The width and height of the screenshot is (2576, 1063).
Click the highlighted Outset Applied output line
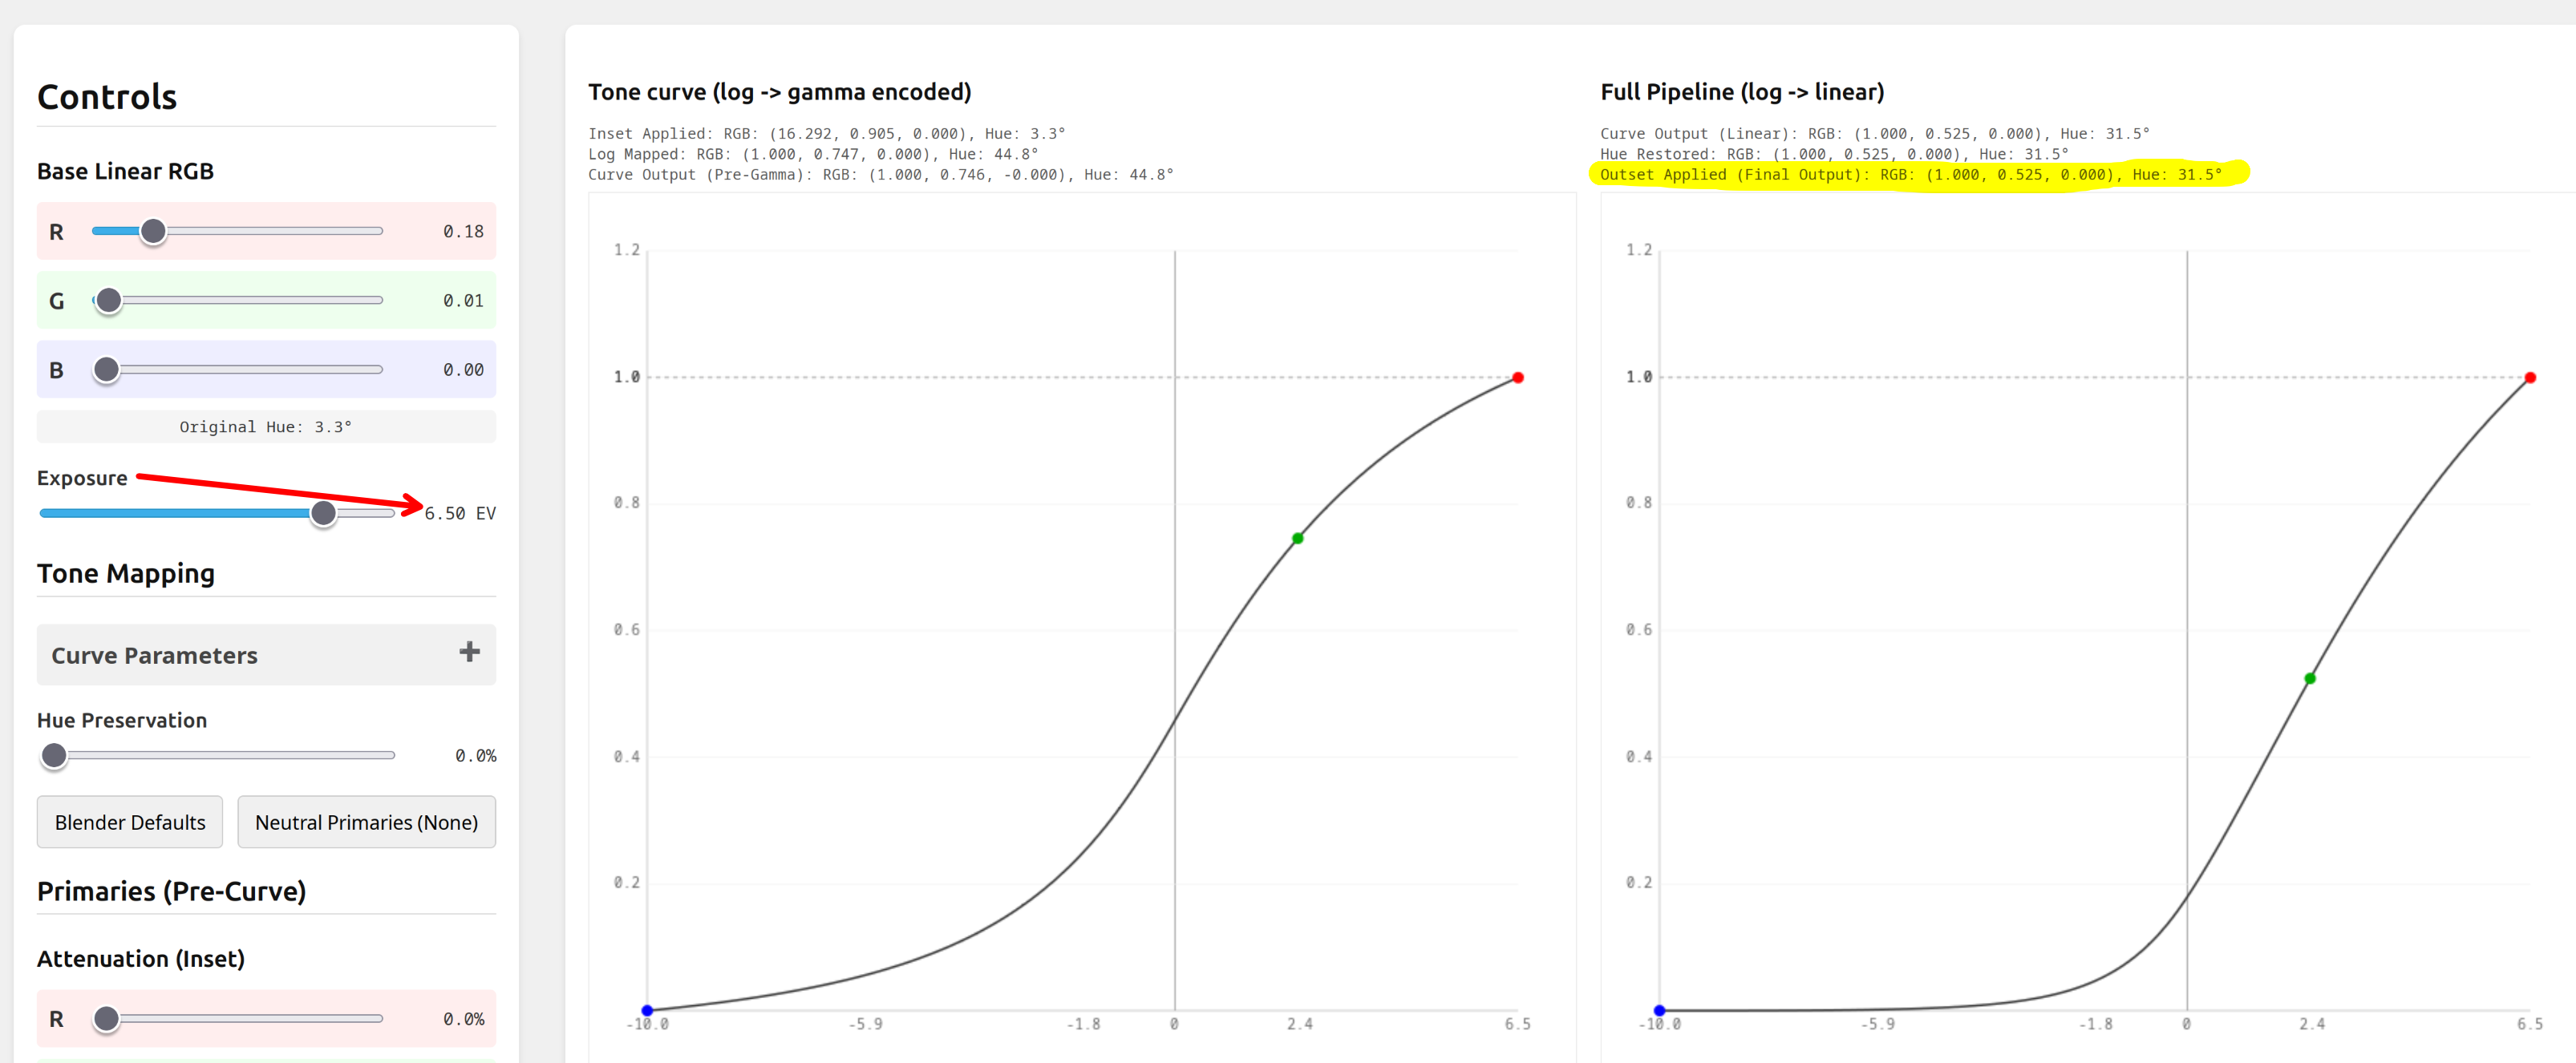coord(1910,174)
